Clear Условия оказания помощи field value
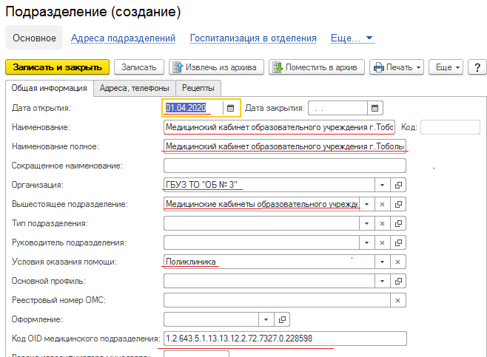This screenshot has width=487, height=357. coord(398,262)
